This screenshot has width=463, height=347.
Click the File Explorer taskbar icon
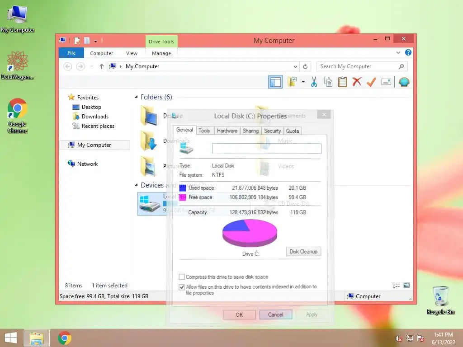click(37, 338)
